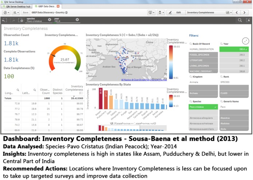
Task: Switch to Qlik Sense Desktop hub tab
Action: tap(17, 7)
